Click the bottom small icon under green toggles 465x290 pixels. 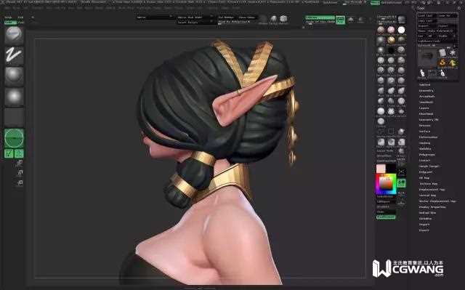20,183
